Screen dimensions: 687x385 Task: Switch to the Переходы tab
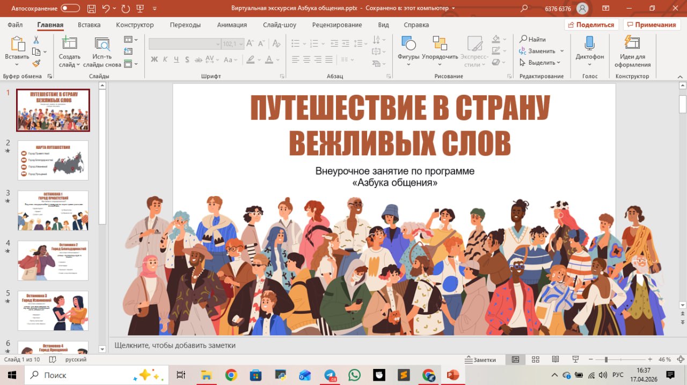click(x=185, y=25)
